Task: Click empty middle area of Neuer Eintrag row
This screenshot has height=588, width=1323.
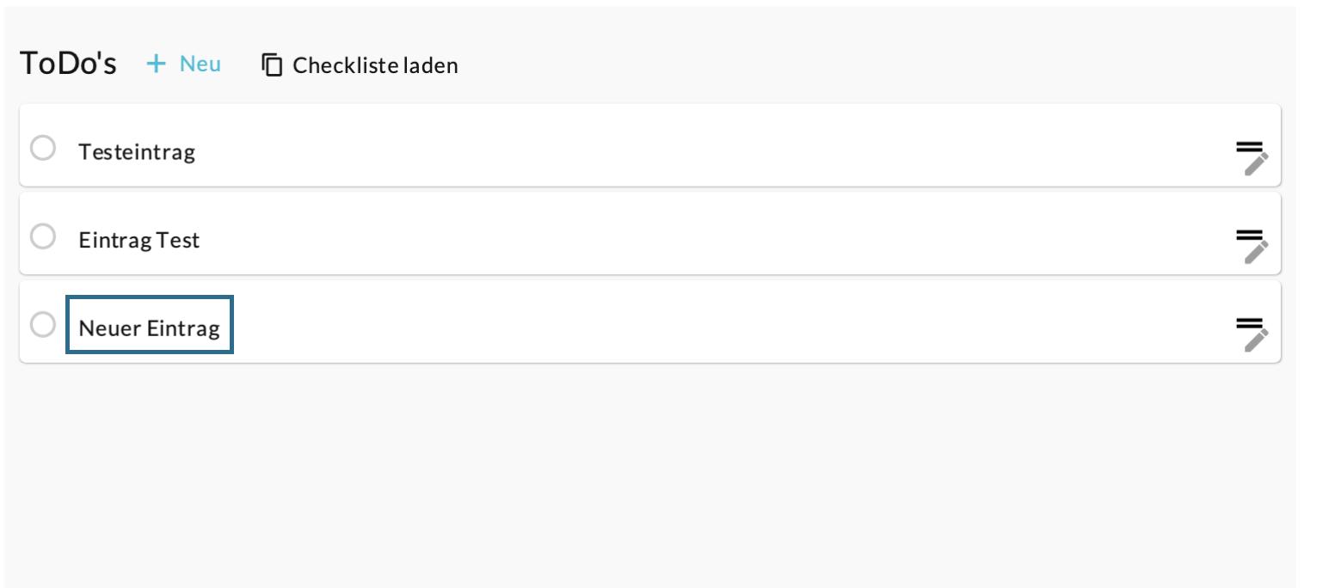Action: (x=688, y=322)
